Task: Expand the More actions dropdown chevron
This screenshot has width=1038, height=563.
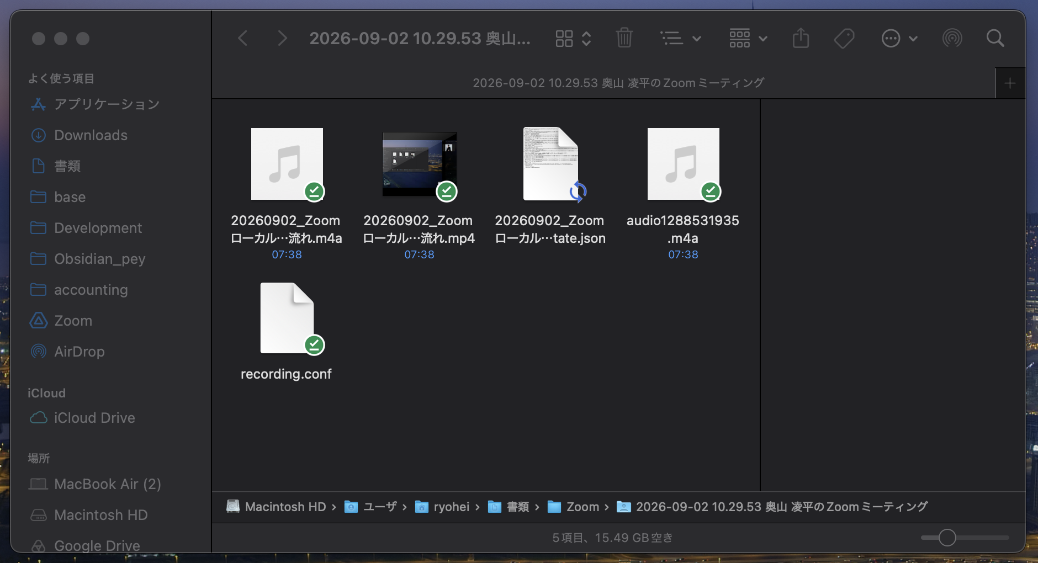Action: (913, 39)
